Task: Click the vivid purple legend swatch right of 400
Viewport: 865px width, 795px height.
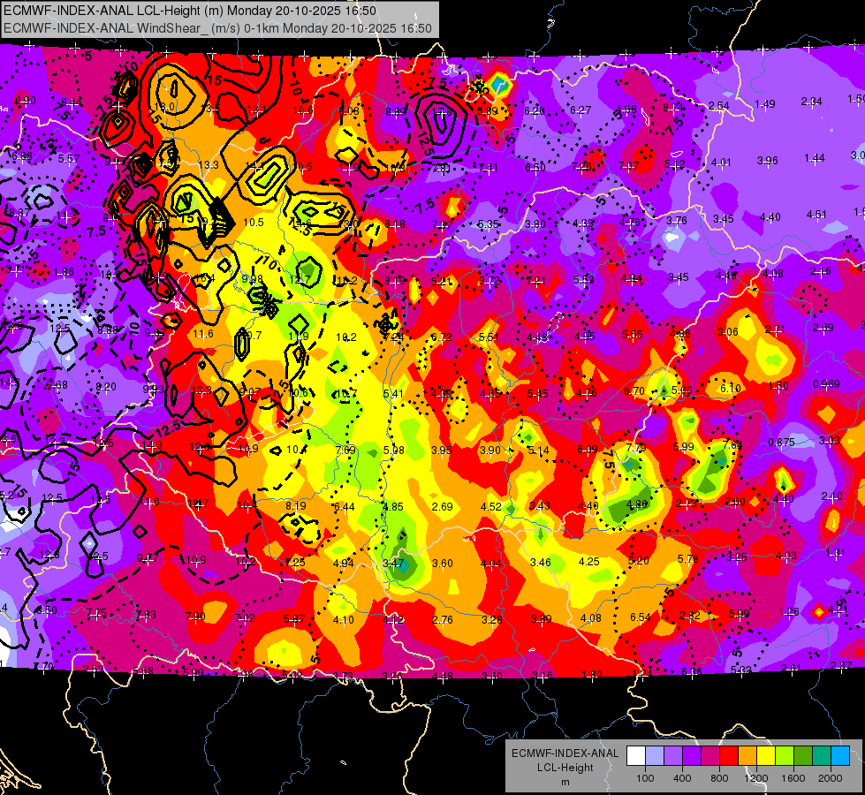Action: tap(692, 756)
